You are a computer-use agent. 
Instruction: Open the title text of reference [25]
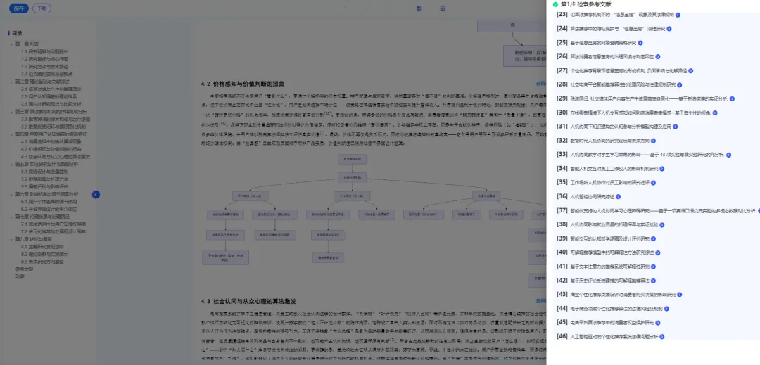[x=604, y=43]
